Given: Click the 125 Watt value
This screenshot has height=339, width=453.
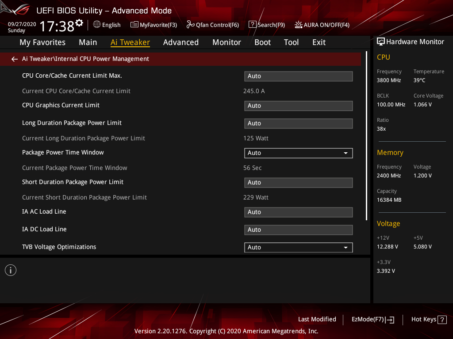Looking at the screenshot, I should tap(256, 138).
